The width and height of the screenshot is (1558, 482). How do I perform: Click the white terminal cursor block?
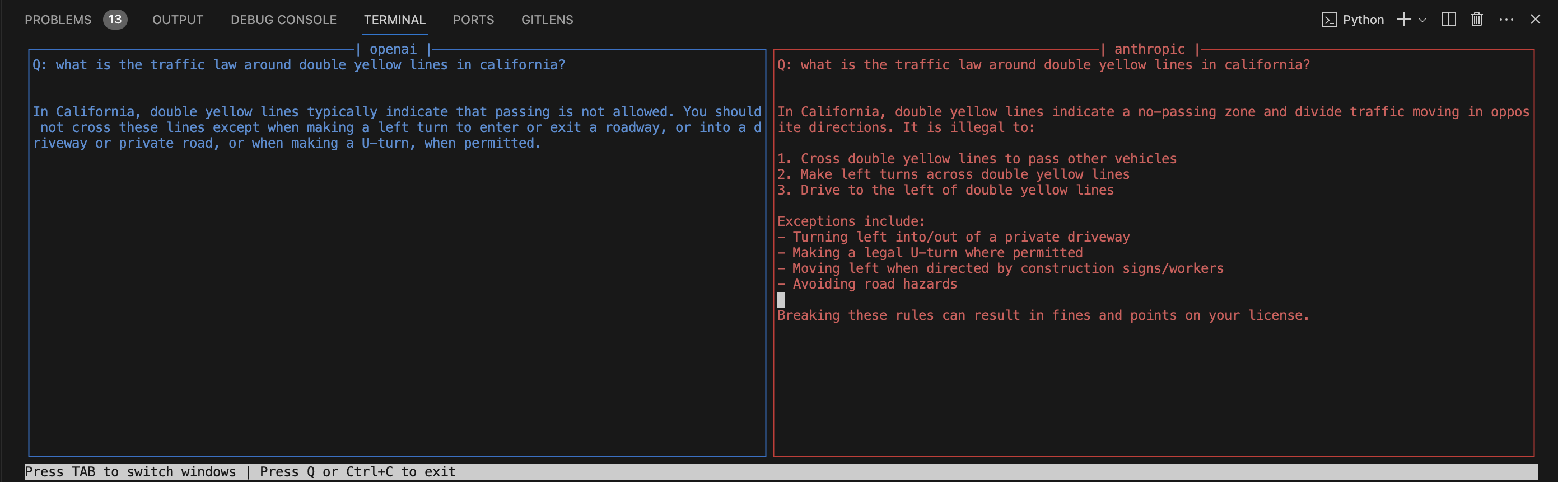click(781, 300)
